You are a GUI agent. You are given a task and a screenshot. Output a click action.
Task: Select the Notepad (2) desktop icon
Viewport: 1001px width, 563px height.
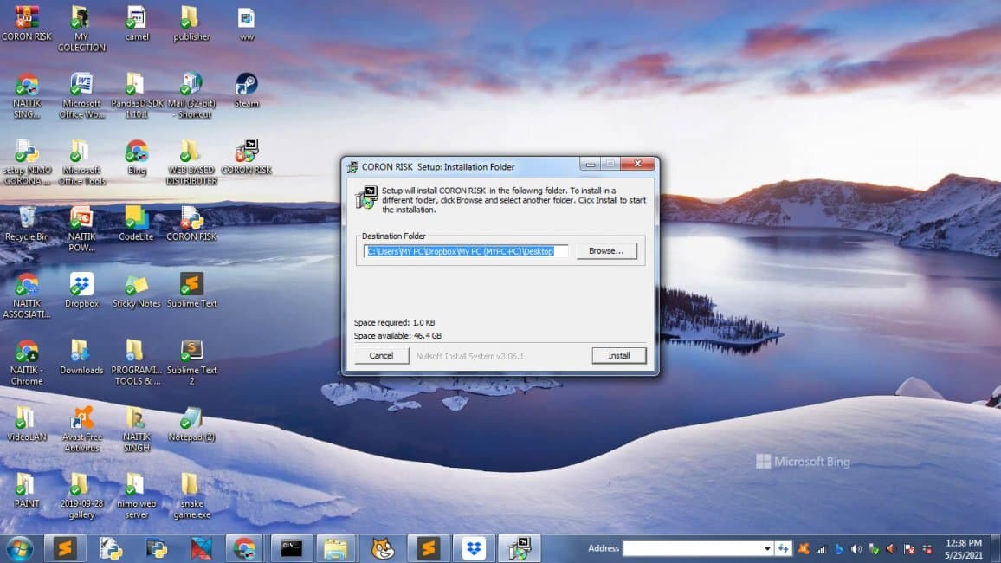(191, 424)
